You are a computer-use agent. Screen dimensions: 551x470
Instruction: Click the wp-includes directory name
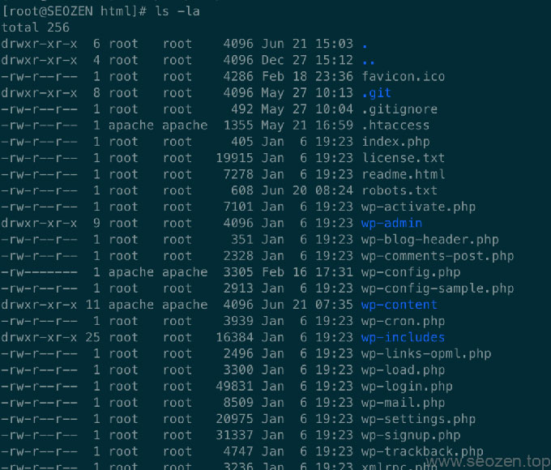(403, 337)
